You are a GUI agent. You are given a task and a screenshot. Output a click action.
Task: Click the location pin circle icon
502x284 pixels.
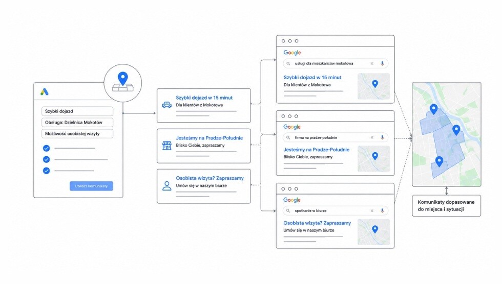pos(122,83)
